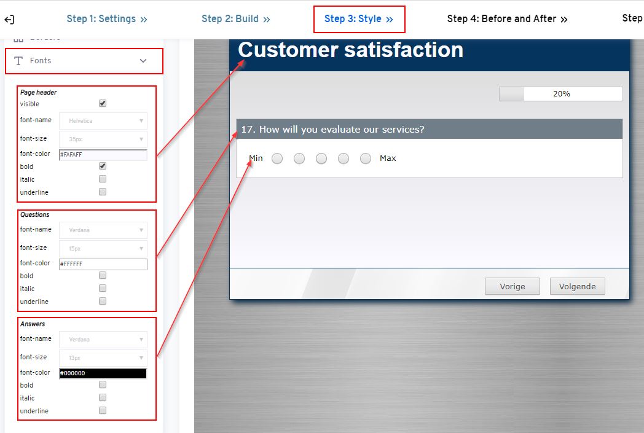Click the Borders panel grid icon

tap(19, 38)
